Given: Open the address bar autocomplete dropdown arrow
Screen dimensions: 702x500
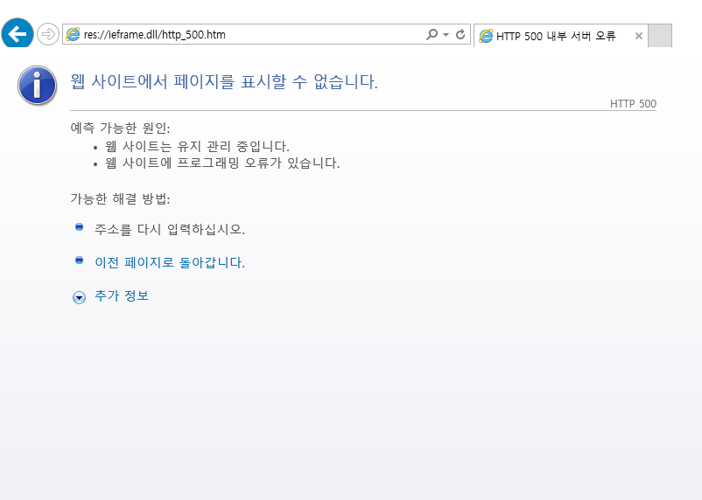Looking at the screenshot, I should 446,34.
